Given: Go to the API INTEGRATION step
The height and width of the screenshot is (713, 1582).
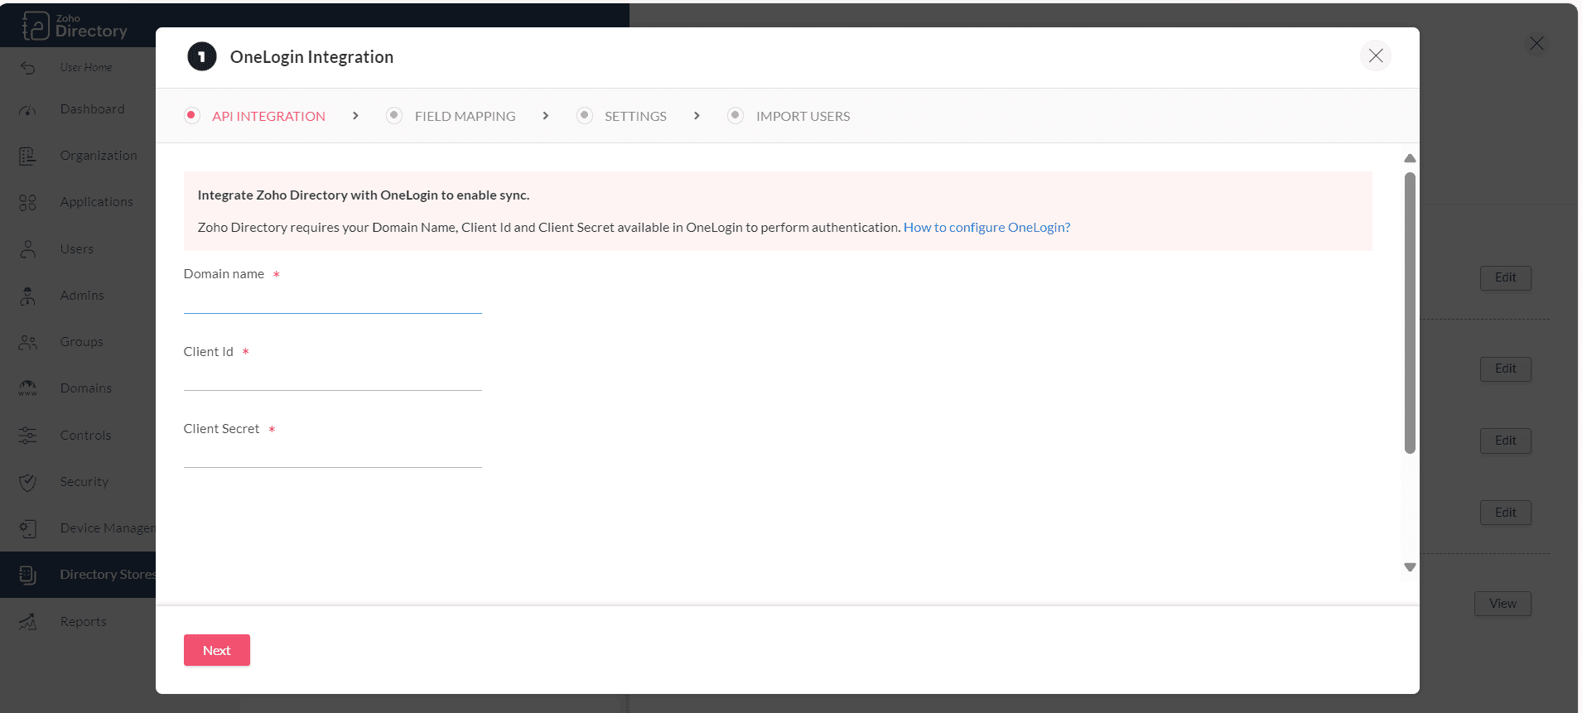Looking at the screenshot, I should 268,116.
